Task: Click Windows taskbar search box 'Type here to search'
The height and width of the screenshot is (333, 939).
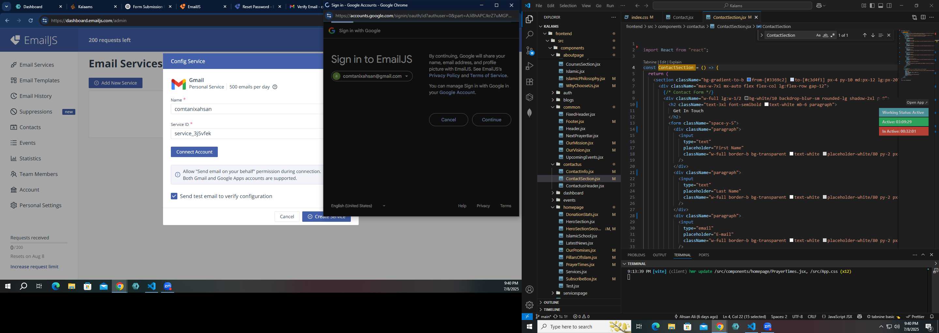Action: coord(584,326)
